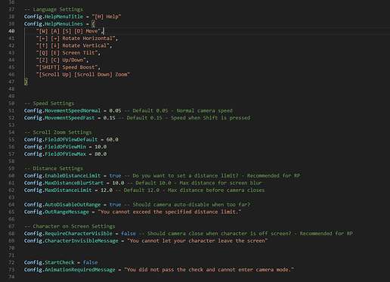Click Config.EnableDistanceLimit identifier
The height and width of the screenshot is (282, 390).
[62, 175]
